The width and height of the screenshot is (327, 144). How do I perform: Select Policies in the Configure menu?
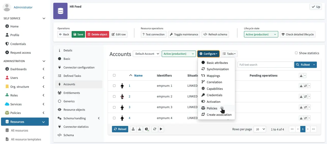pyautogui.click(x=212, y=108)
